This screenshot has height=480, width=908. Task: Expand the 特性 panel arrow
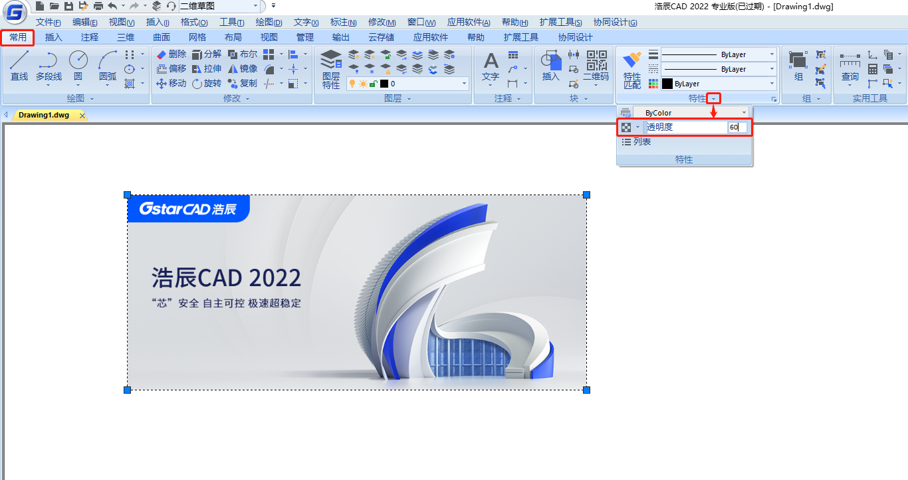pos(713,99)
